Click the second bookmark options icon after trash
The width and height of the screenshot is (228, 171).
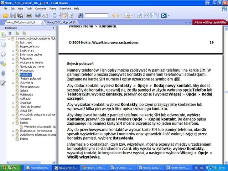[24, 33]
